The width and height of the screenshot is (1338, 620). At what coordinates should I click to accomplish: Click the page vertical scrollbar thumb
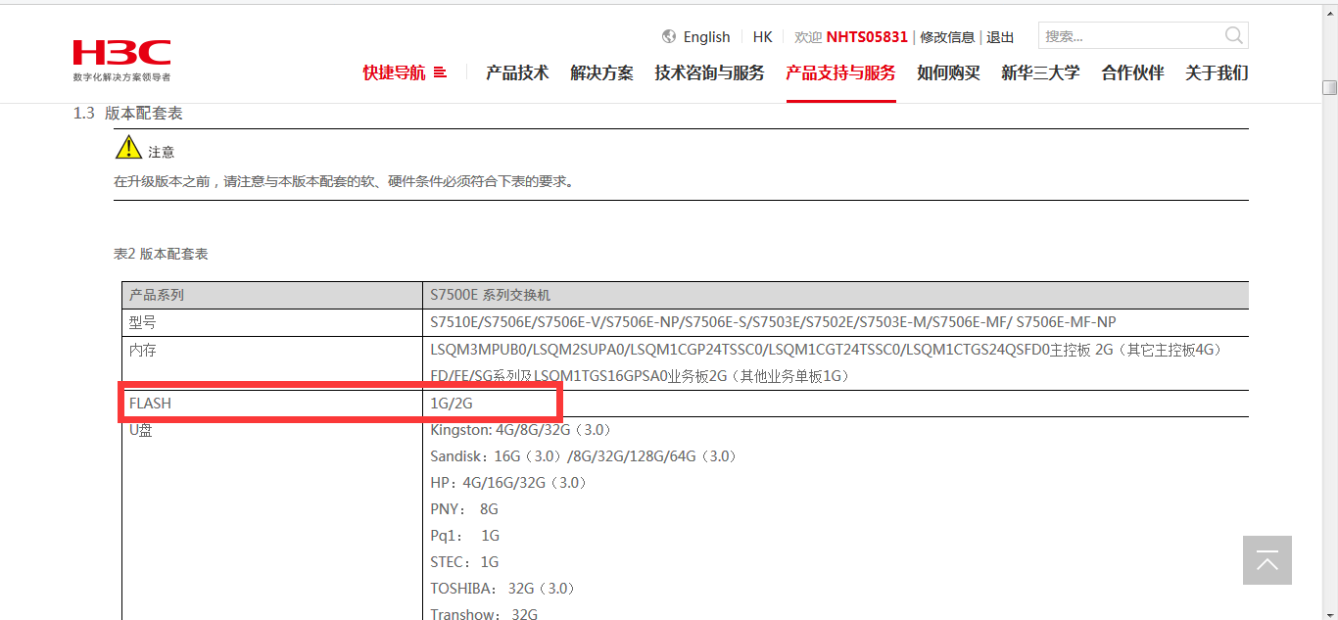click(x=1329, y=87)
